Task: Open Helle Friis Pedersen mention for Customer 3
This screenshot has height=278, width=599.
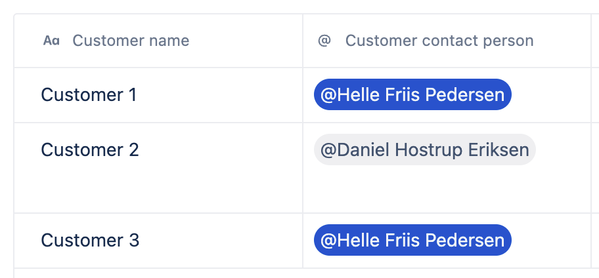Action: (412, 240)
